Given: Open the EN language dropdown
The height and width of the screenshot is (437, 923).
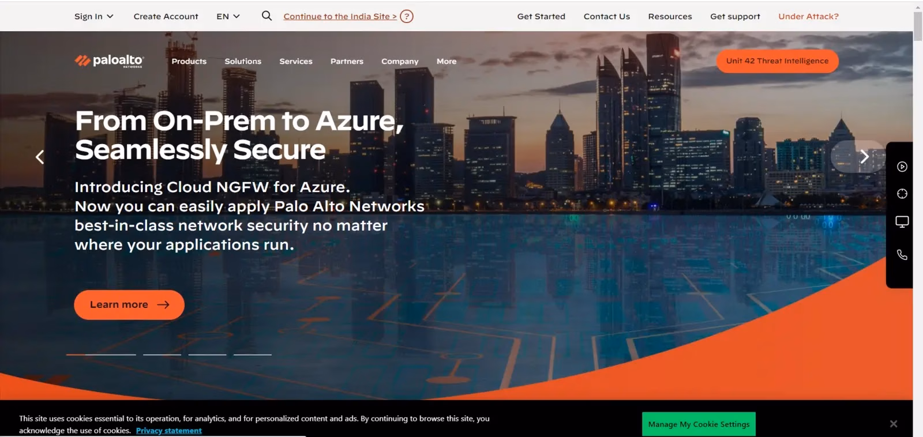Looking at the screenshot, I should pos(228,16).
